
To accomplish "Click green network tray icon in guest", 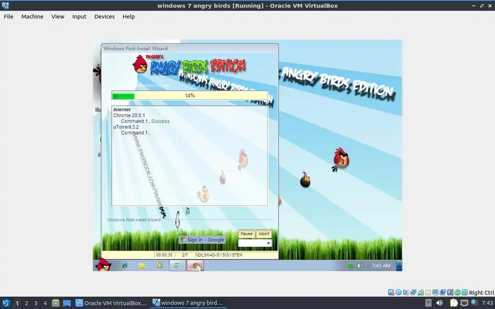I will [x=350, y=266].
